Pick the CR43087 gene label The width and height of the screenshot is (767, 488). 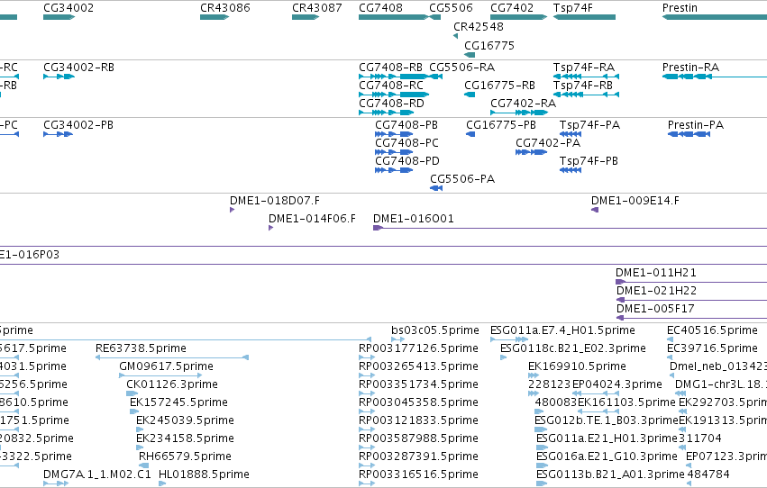coord(317,8)
